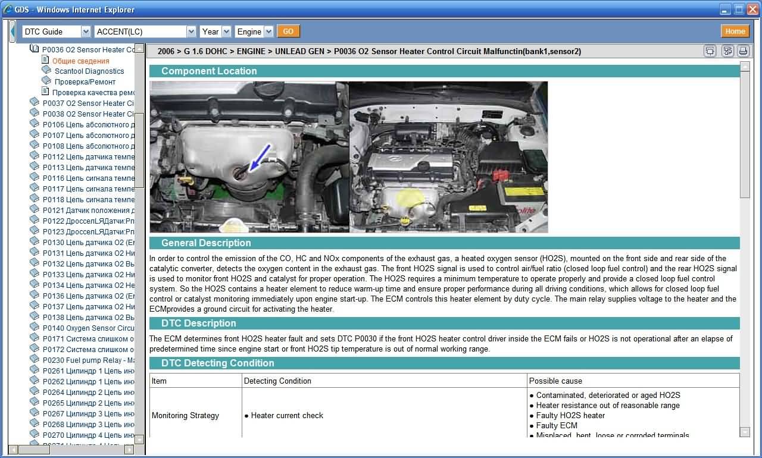Click the exhaust manifold photo with blue arrow
Viewport: 762px width, 458px height.
click(249, 157)
